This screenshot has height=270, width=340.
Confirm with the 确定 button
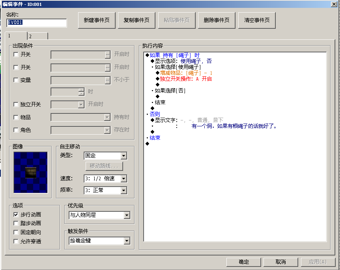click(243, 262)
